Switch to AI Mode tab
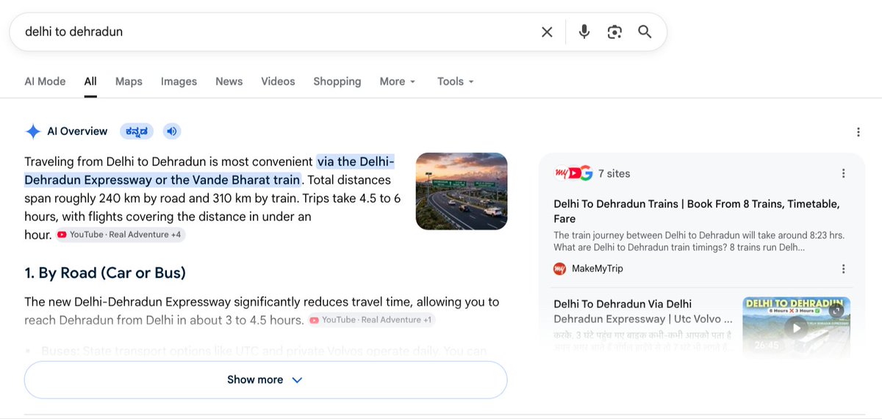The image size is (882, 419). (45, 81)
